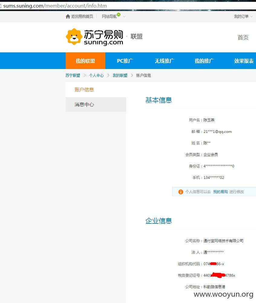Follow the 我的易购 link in notice
Screen dimensions: 256x303
pos(221,192)
